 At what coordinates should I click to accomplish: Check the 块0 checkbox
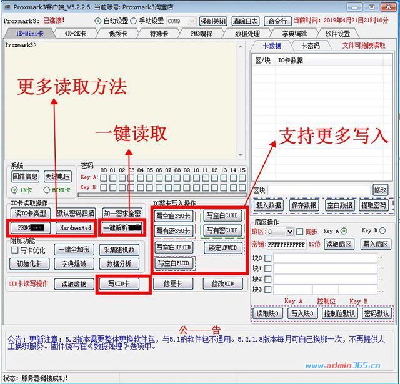coord(268,258)
